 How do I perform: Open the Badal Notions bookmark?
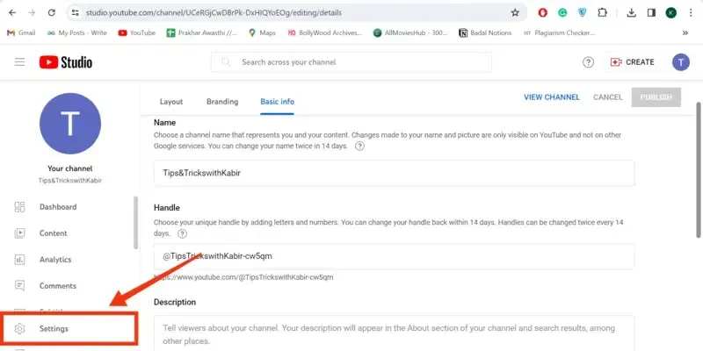(x=485, y=32)
